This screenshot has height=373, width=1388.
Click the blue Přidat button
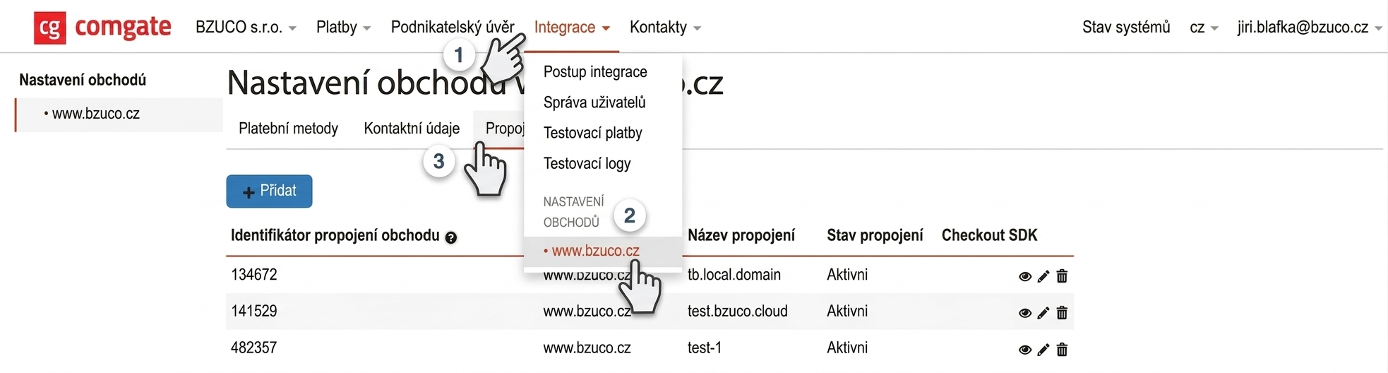tap(269, 191)
